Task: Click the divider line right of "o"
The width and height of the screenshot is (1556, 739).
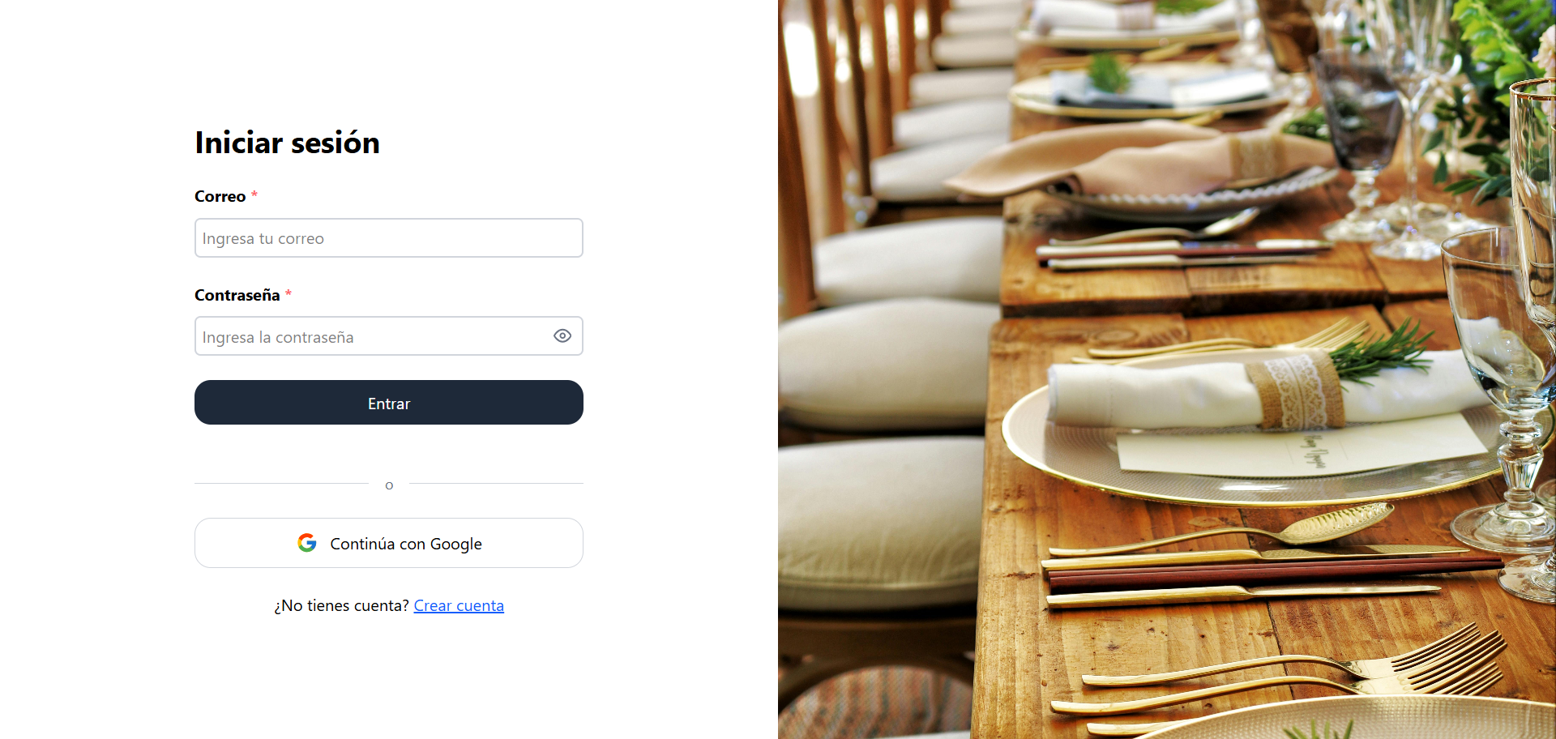Action: 496,484
